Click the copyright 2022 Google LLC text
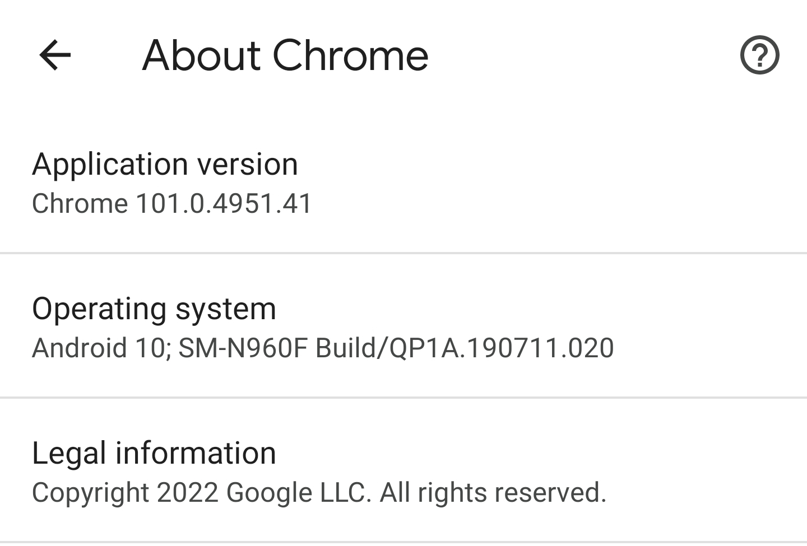The image size is (807, 546). click(x=321, y=493)
